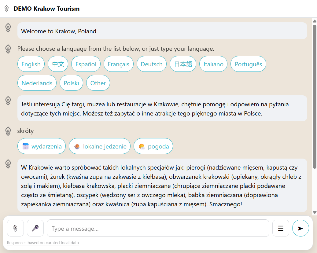Image resolution: width=317 pixels, height=253 pixels.
Task: Select Português language button
Action: pyautogui.click(x=248, y=64)
